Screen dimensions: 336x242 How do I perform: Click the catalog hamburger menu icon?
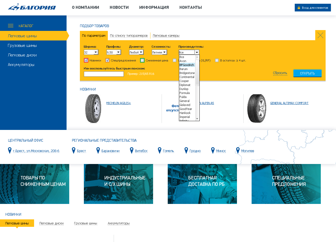[11, 26]
